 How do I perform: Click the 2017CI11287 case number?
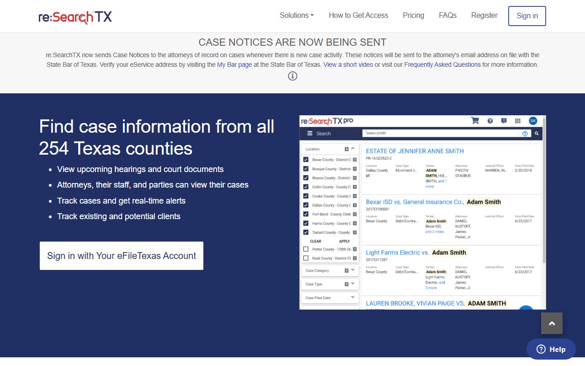pyautogui.click(x=376, y=260)
